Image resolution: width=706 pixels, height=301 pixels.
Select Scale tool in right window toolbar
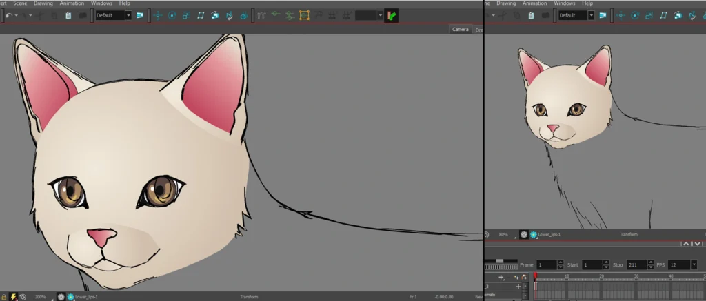pyautogui.click(x=649, y=15)
